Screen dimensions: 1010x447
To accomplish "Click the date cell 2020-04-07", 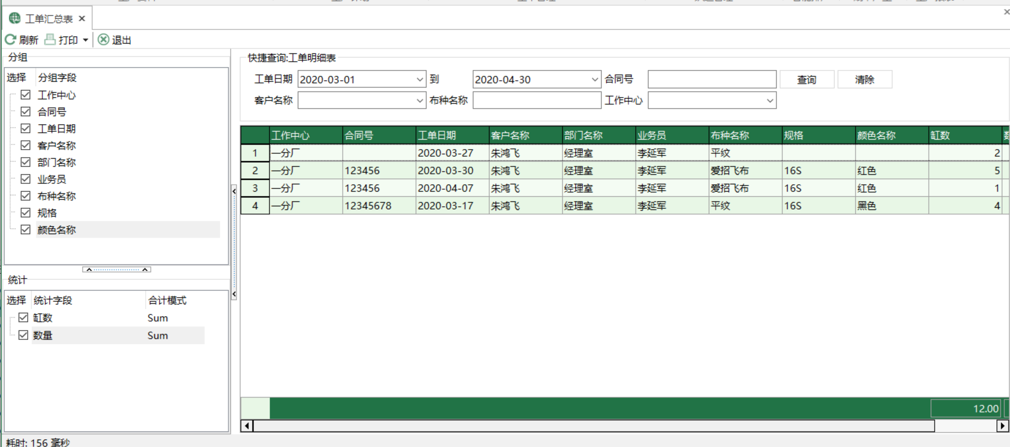I will [x=452, y=188].
